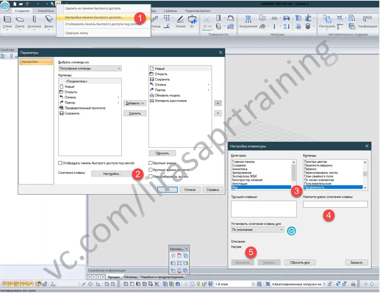Expand the dropdown arrow under Построить
380x293 pixels.
[x=327, y=30]
